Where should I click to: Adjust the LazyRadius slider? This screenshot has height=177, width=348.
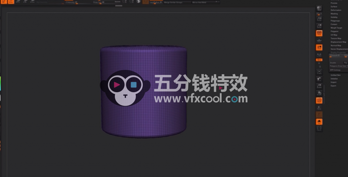(156, 2)
